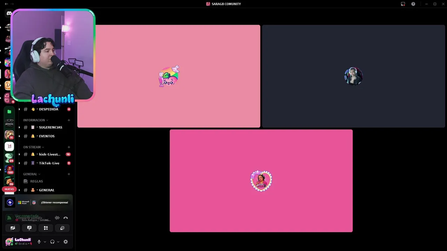Open the server icon with 26 badge
The image size is (447, 251).
(x=9, y=181)
